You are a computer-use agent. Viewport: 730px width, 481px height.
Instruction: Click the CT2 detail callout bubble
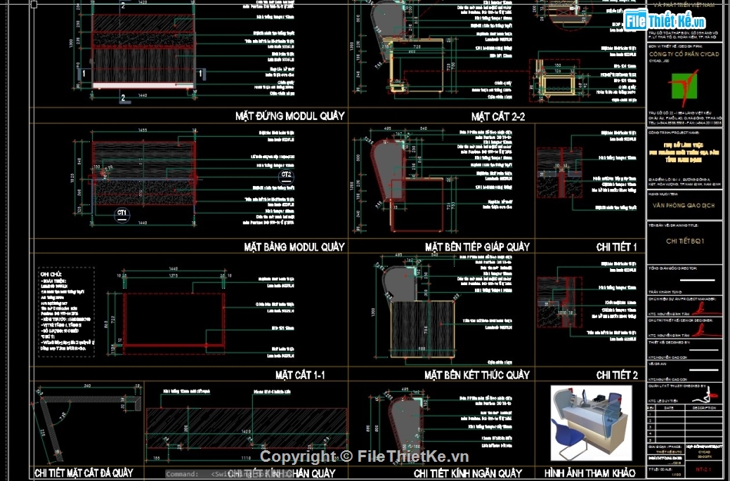pos(287,175)
